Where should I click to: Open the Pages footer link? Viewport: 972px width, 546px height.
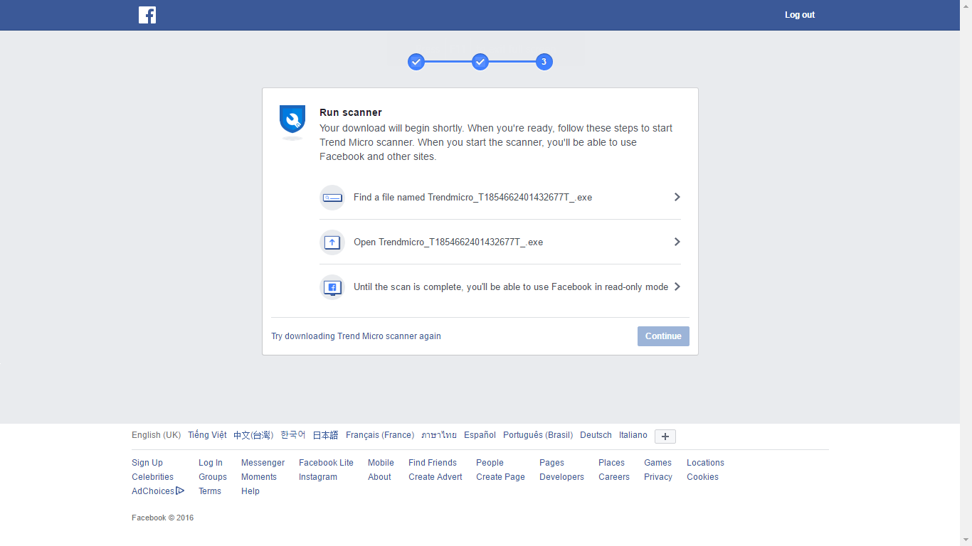551,463
